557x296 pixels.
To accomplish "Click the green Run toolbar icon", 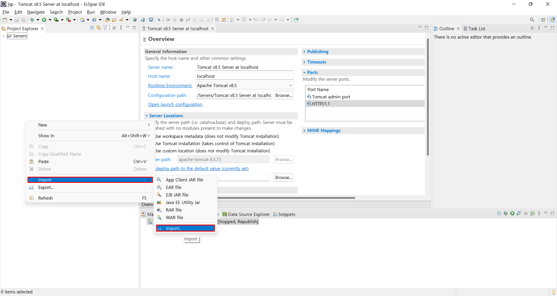I will [44, 20].
